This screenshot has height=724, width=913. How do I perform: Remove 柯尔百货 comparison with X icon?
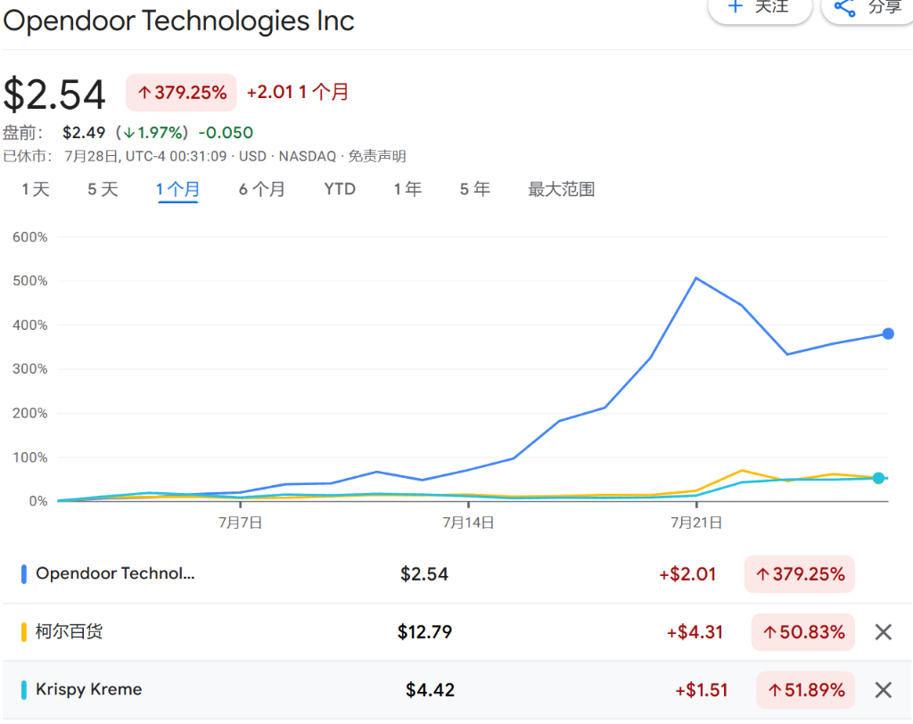[x=883, y=632]
